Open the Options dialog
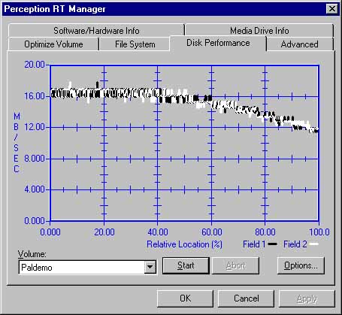This screenshot has width=342, height=315. 301,265
